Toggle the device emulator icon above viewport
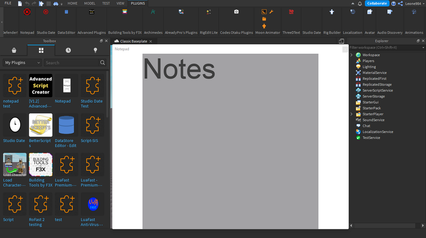Image resolution: width=426 pixels, height=238 pixels. pos(342,41)
